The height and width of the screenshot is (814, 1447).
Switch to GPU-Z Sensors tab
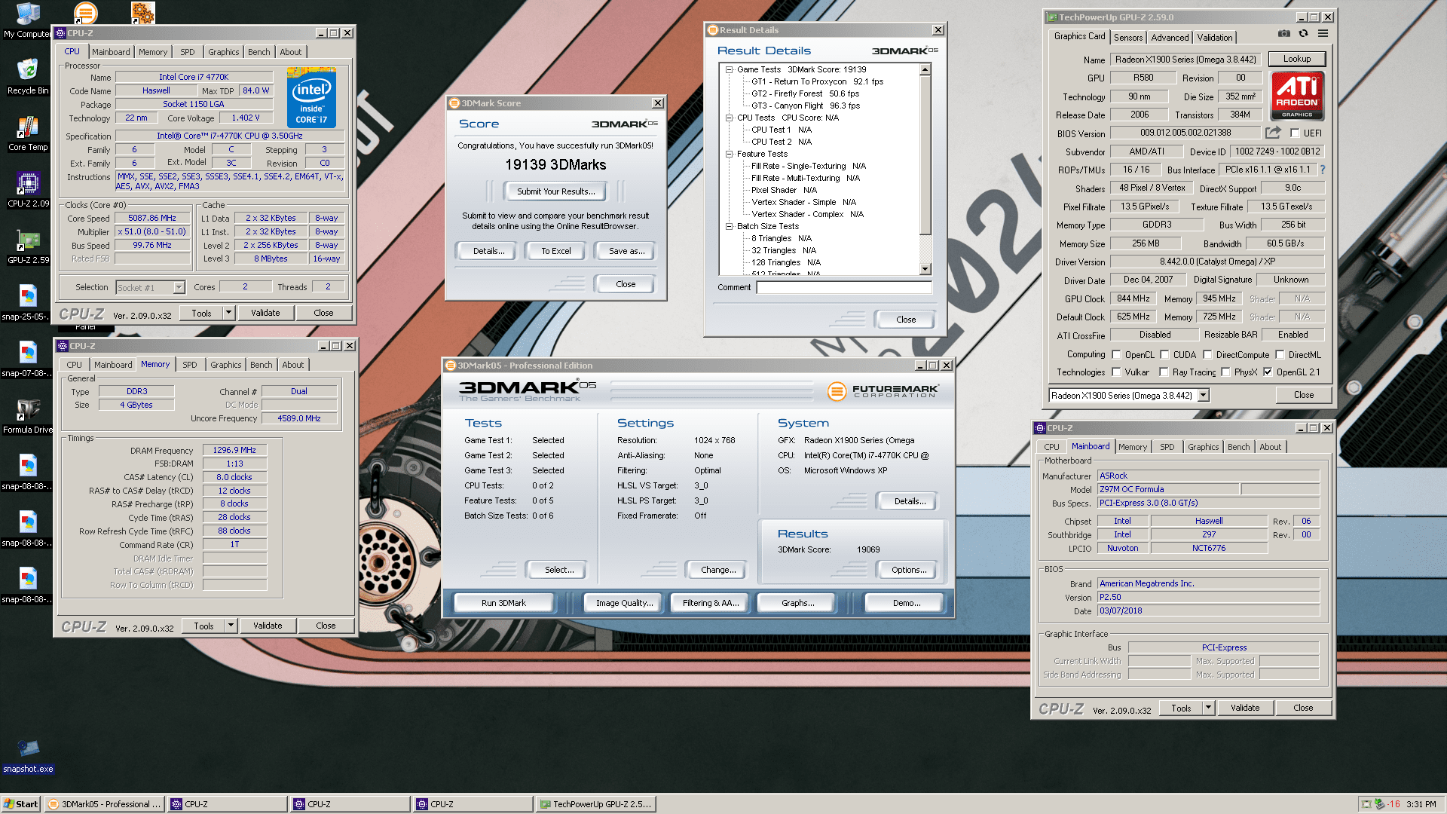pos(1127,37)
